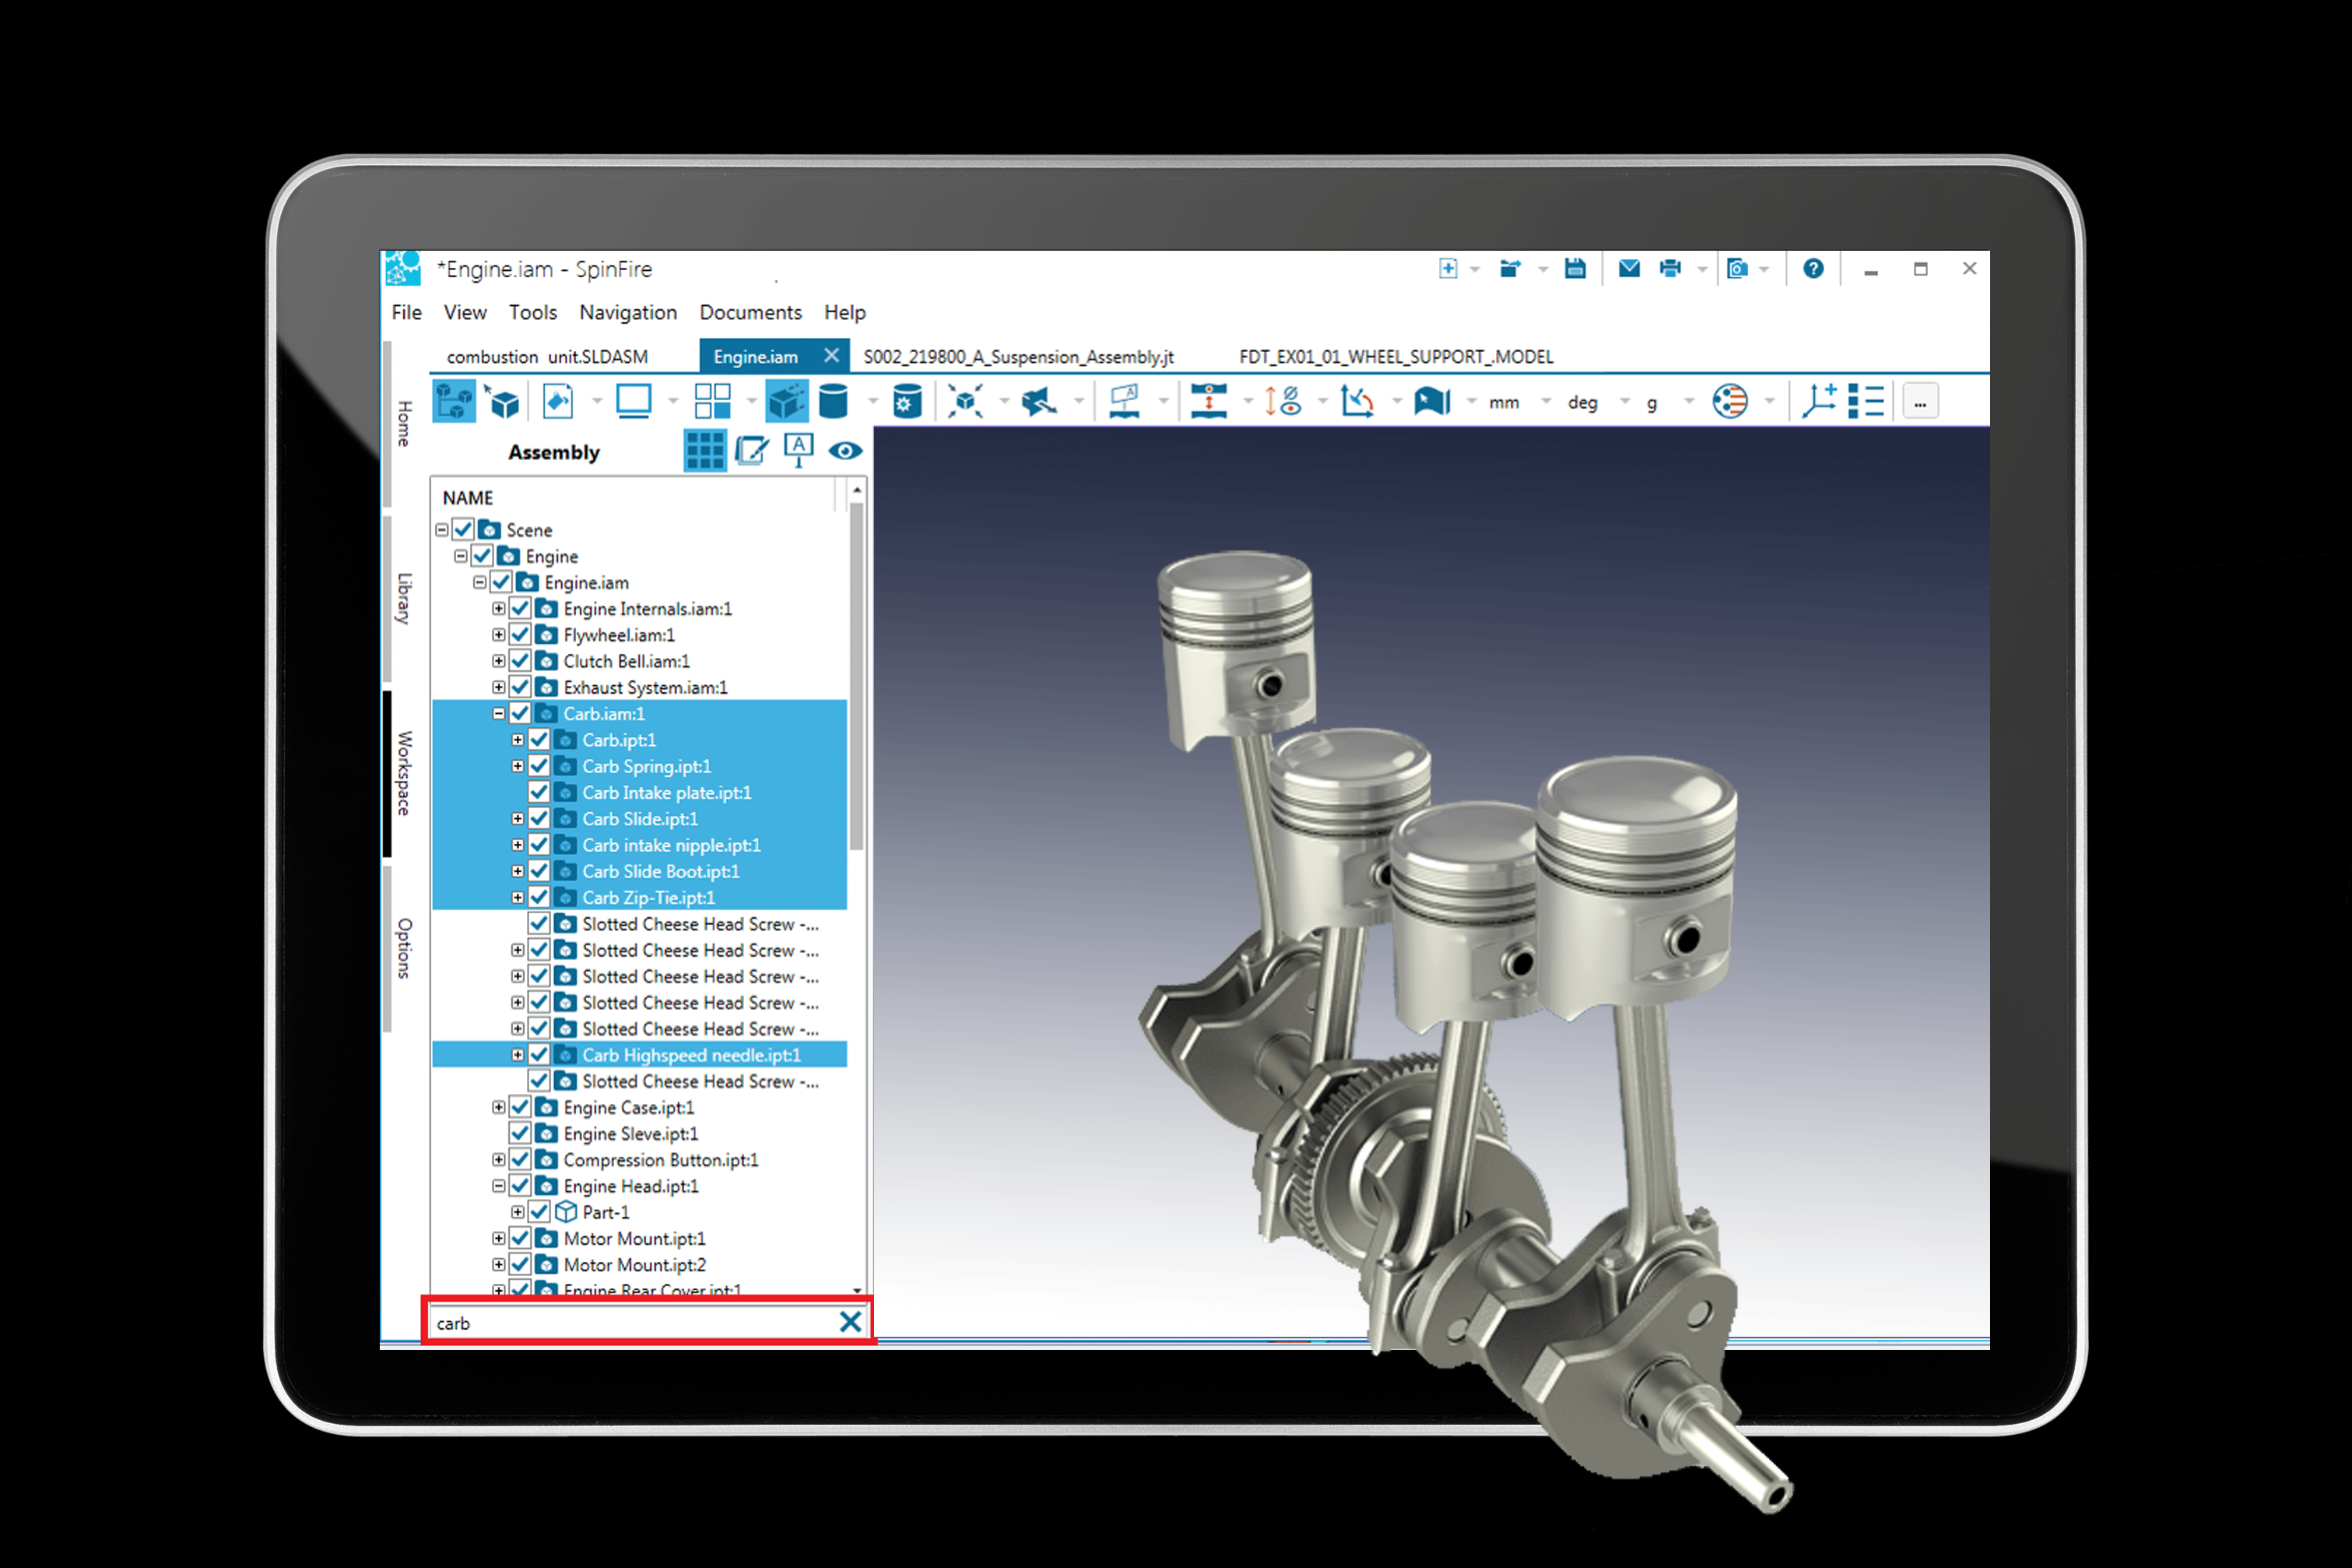Screen dimensions: 2352x1568
Task: Click the bulleted list view icon
Action: coord(1866,402)
